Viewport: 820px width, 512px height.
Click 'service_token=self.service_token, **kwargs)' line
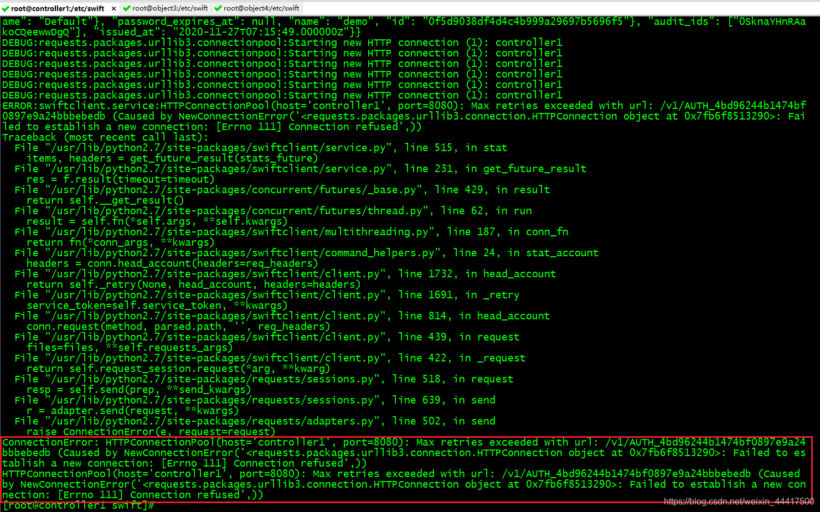tap(157, 306)
